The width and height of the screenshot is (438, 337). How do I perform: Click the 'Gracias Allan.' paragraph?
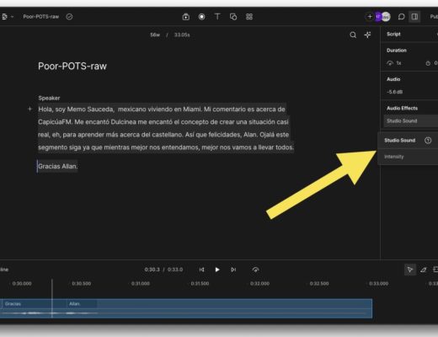[x=58, y=166]
